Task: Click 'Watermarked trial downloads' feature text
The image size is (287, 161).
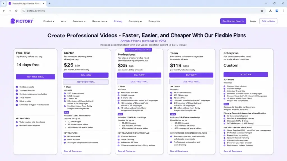Action: [x=32, y=122]
